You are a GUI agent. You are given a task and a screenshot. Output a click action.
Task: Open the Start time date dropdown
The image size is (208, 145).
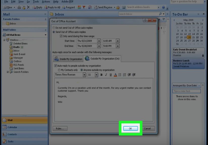coord(99,41)
